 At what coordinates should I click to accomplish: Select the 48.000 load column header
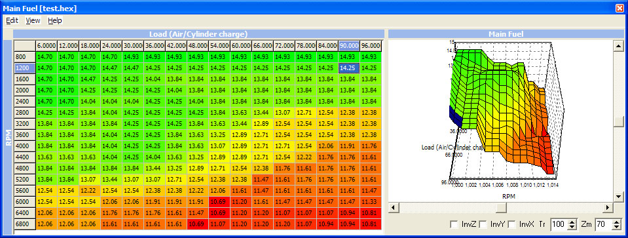[x=198, y=46]
